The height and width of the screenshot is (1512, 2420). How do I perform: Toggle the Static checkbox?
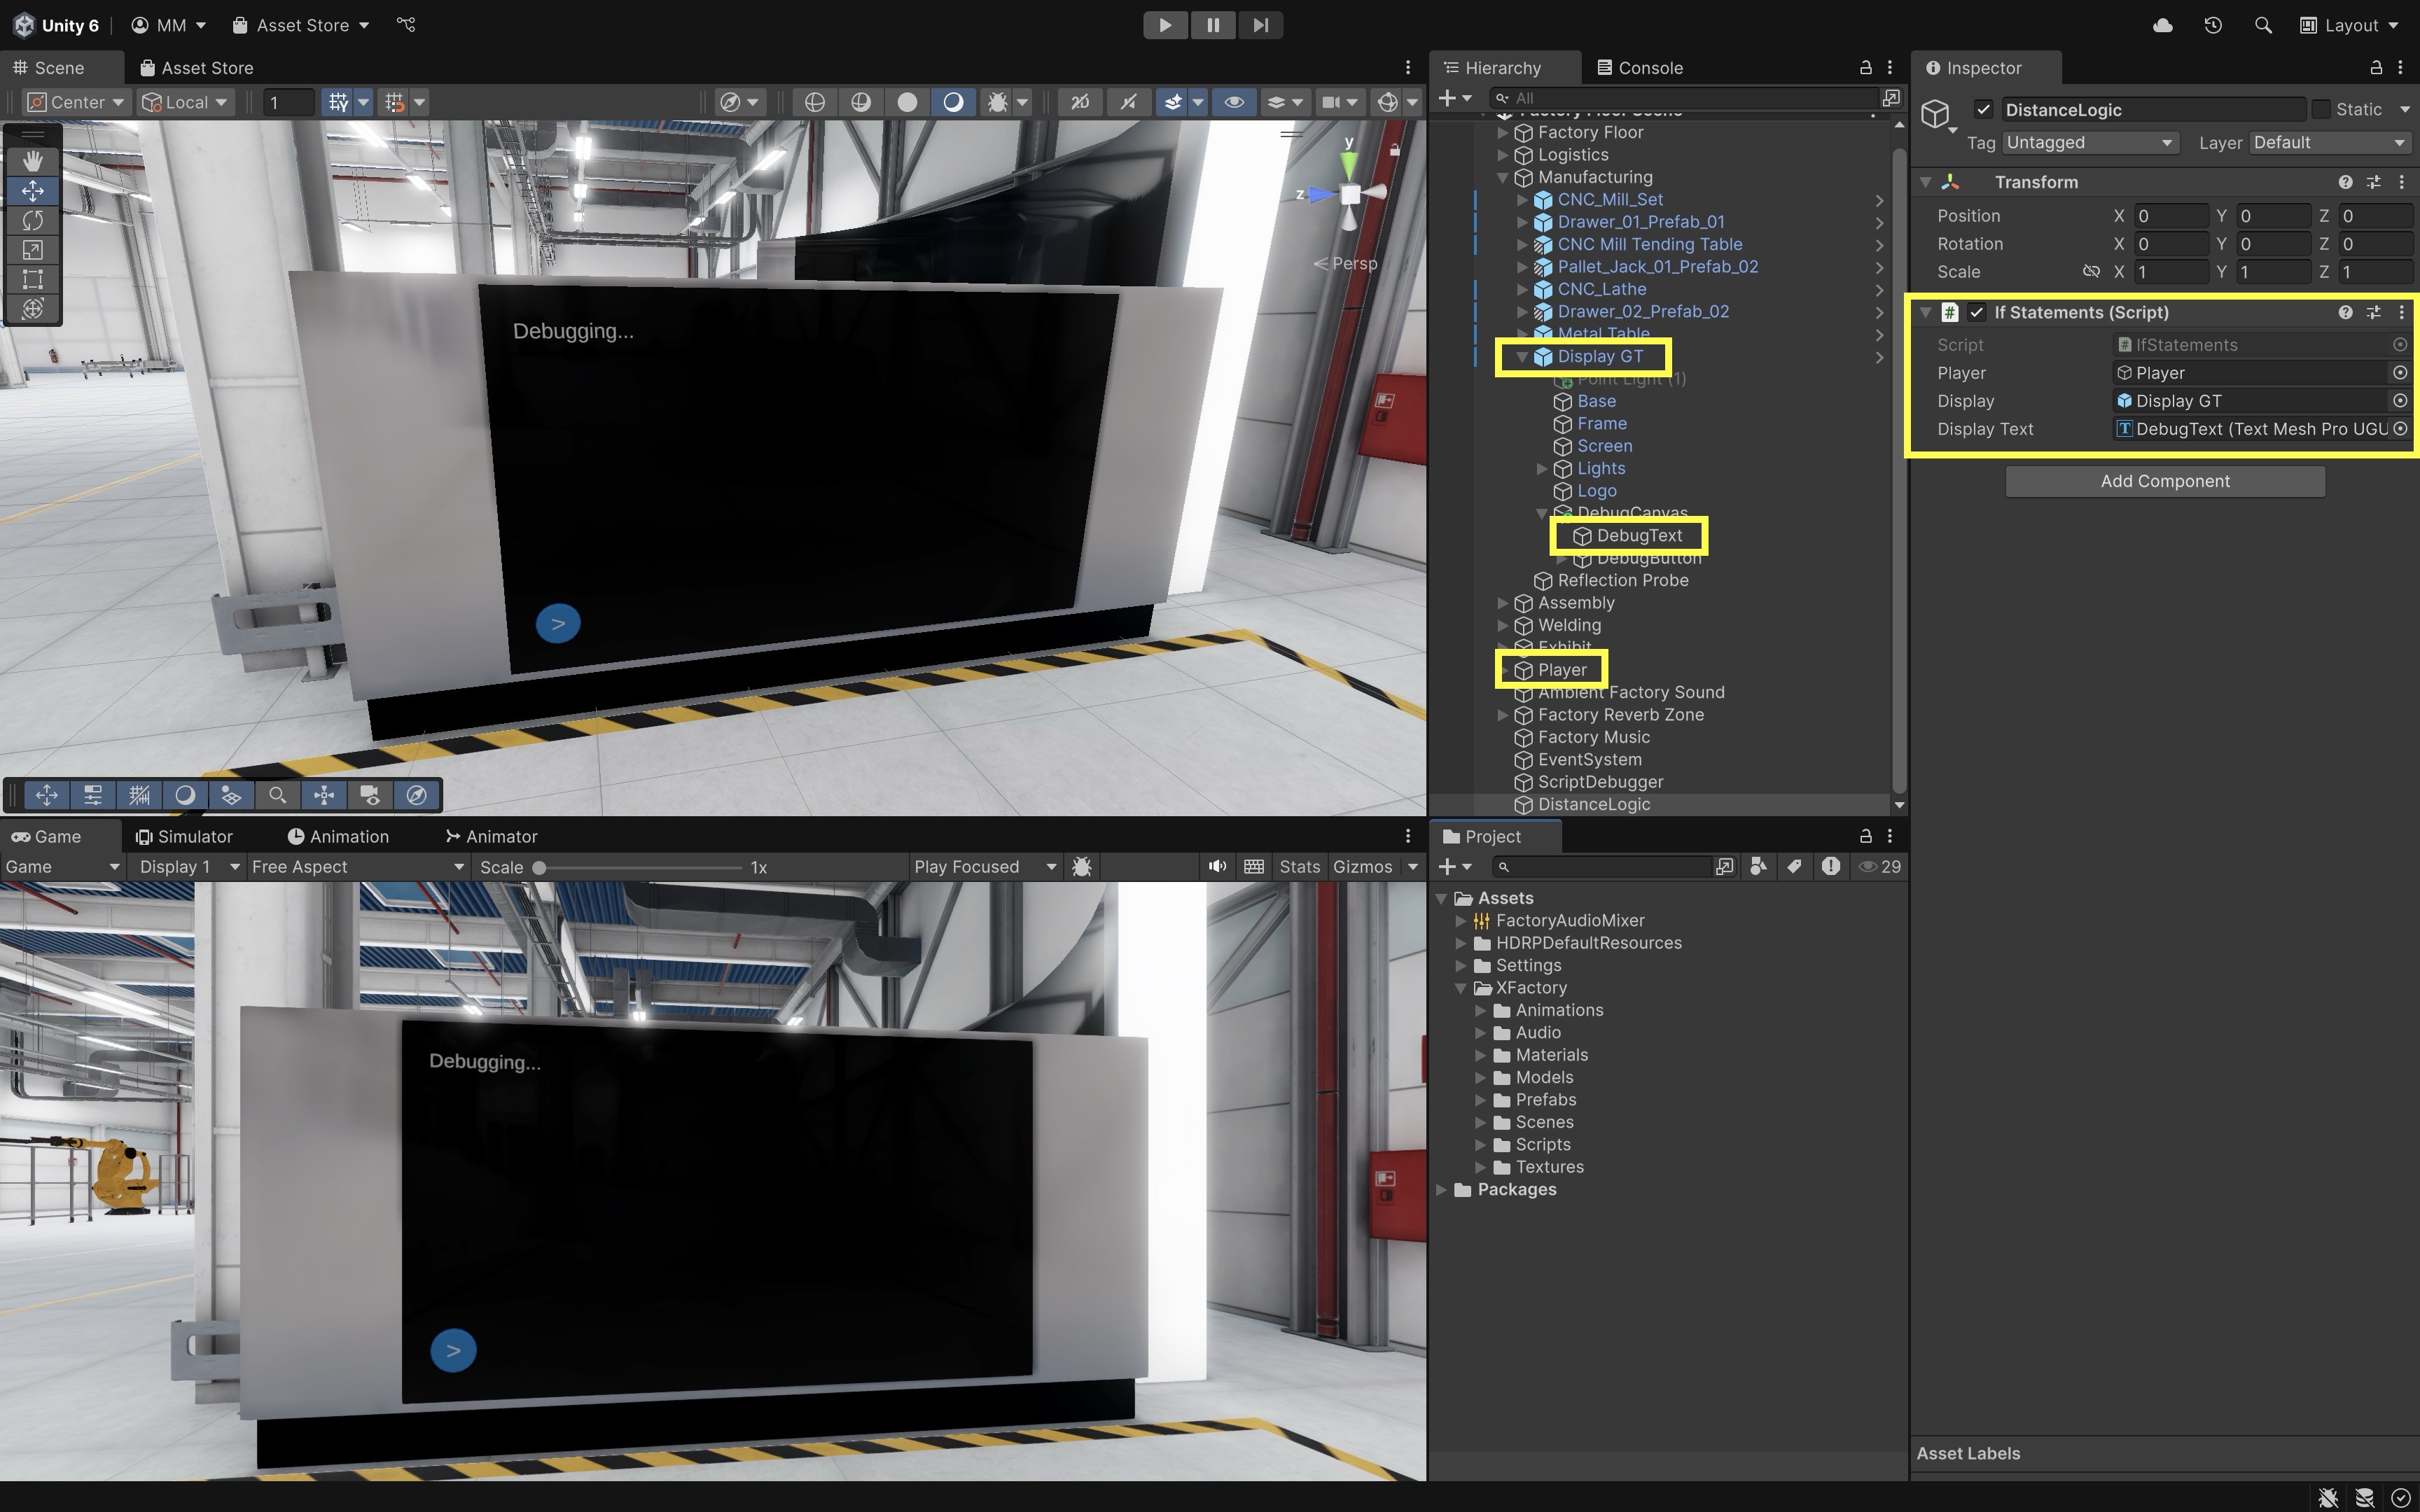point(2322,110)
